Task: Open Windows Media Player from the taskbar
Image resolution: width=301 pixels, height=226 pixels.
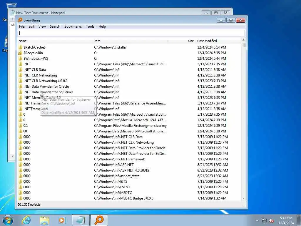Action: [62, 220]
